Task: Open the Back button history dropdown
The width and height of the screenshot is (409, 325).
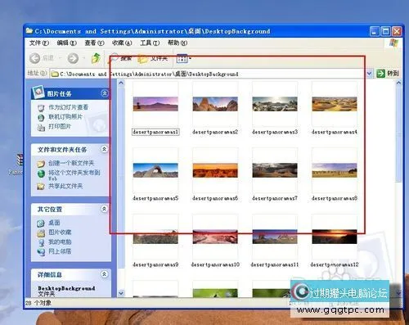Action: (x=60, y=58)
